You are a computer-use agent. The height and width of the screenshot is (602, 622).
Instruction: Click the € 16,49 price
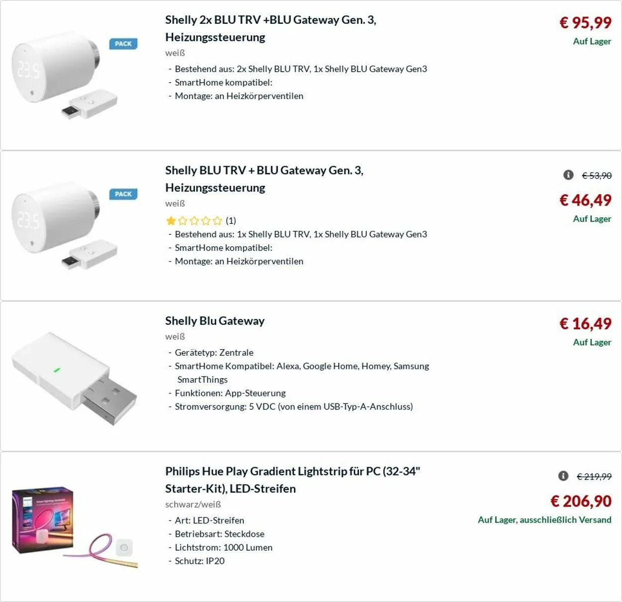[585, 324]
